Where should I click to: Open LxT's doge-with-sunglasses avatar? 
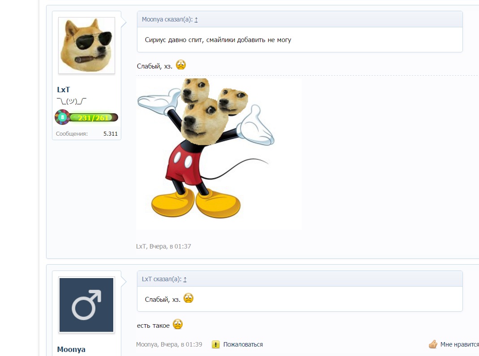(x=86, y=45)
